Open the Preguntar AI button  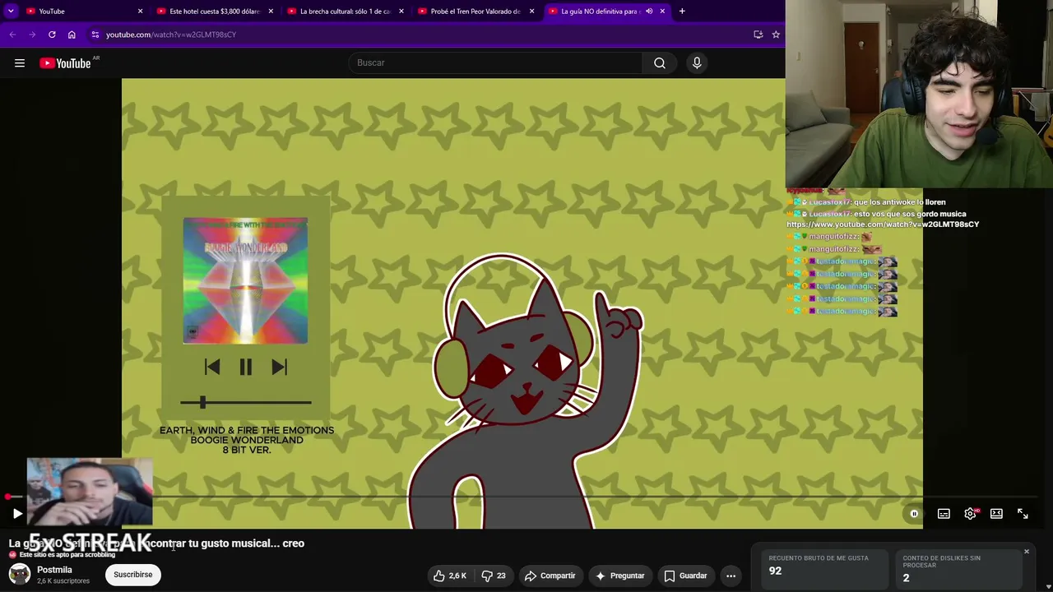click(619, 576)
